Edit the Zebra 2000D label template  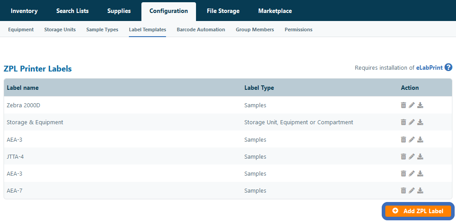coord(412,105)
